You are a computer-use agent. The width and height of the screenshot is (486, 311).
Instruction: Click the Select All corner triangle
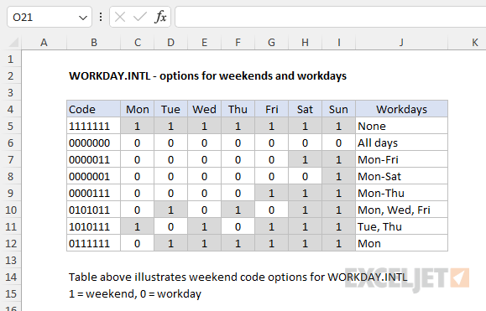coord(13,42)
